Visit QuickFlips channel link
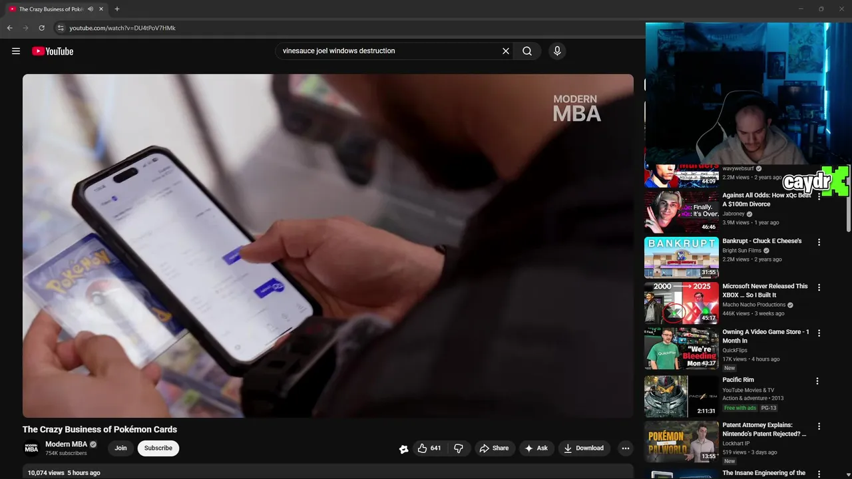The height and width of the screenshot is (479, 852). [x=735, y=350]
